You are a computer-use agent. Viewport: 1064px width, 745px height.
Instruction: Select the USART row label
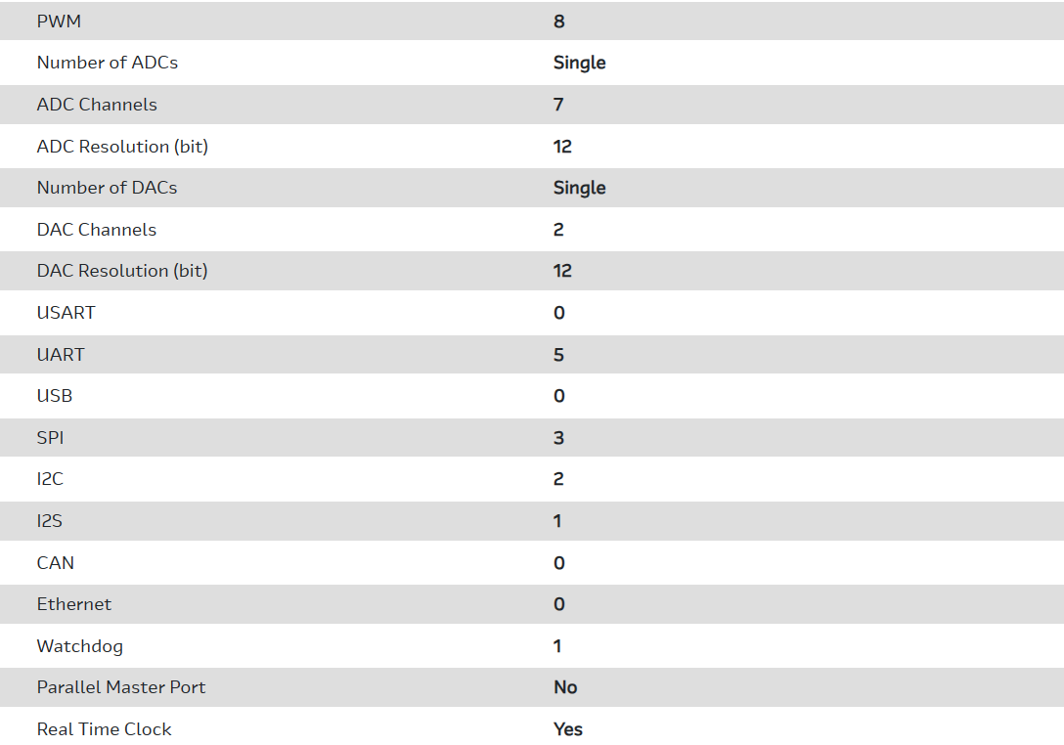coord(66,313)
